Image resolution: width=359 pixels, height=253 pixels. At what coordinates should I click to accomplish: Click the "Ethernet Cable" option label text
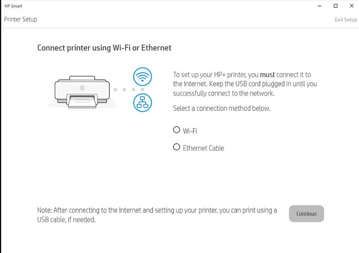tap(203, 148)
